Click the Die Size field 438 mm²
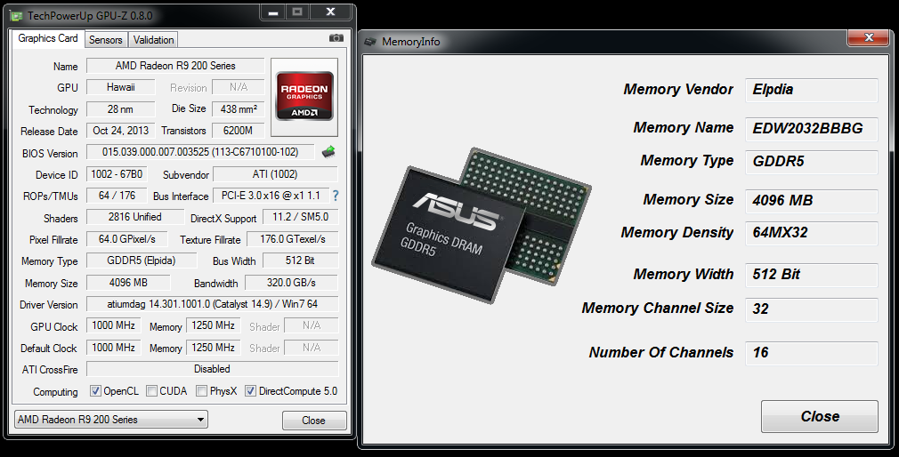 (239, 108)
